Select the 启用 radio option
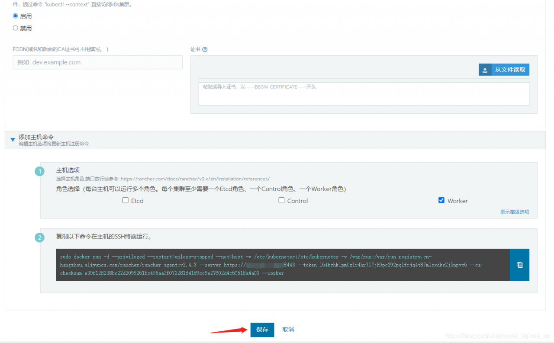Image resolution: width=554 pixels, height=343 pixels. point(16,16)
